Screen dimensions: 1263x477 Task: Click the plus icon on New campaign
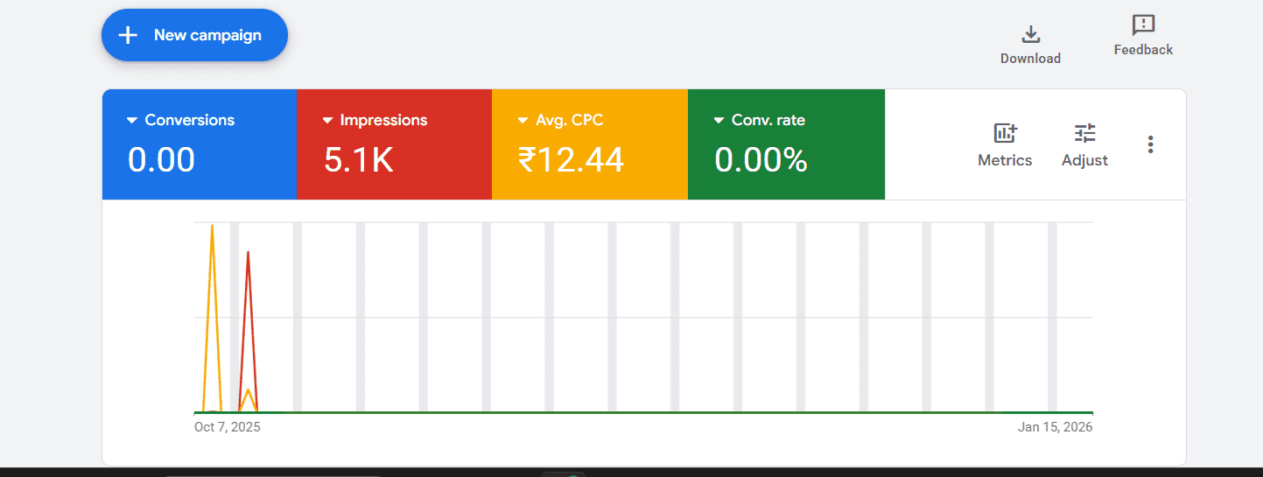coord(129,35)
